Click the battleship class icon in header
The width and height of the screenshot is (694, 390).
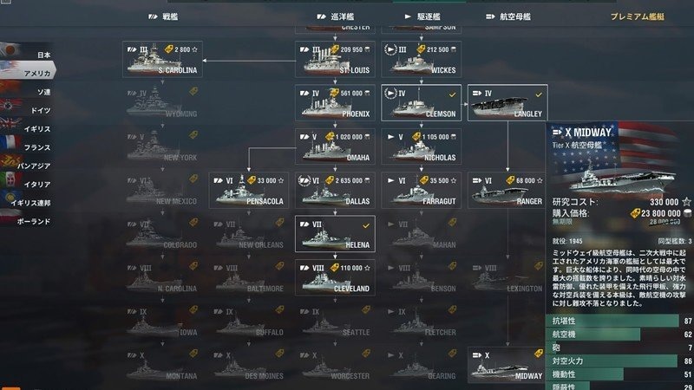153,16
